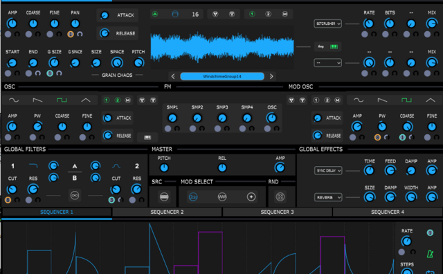Toggle OSC M button

pos(127,100)
